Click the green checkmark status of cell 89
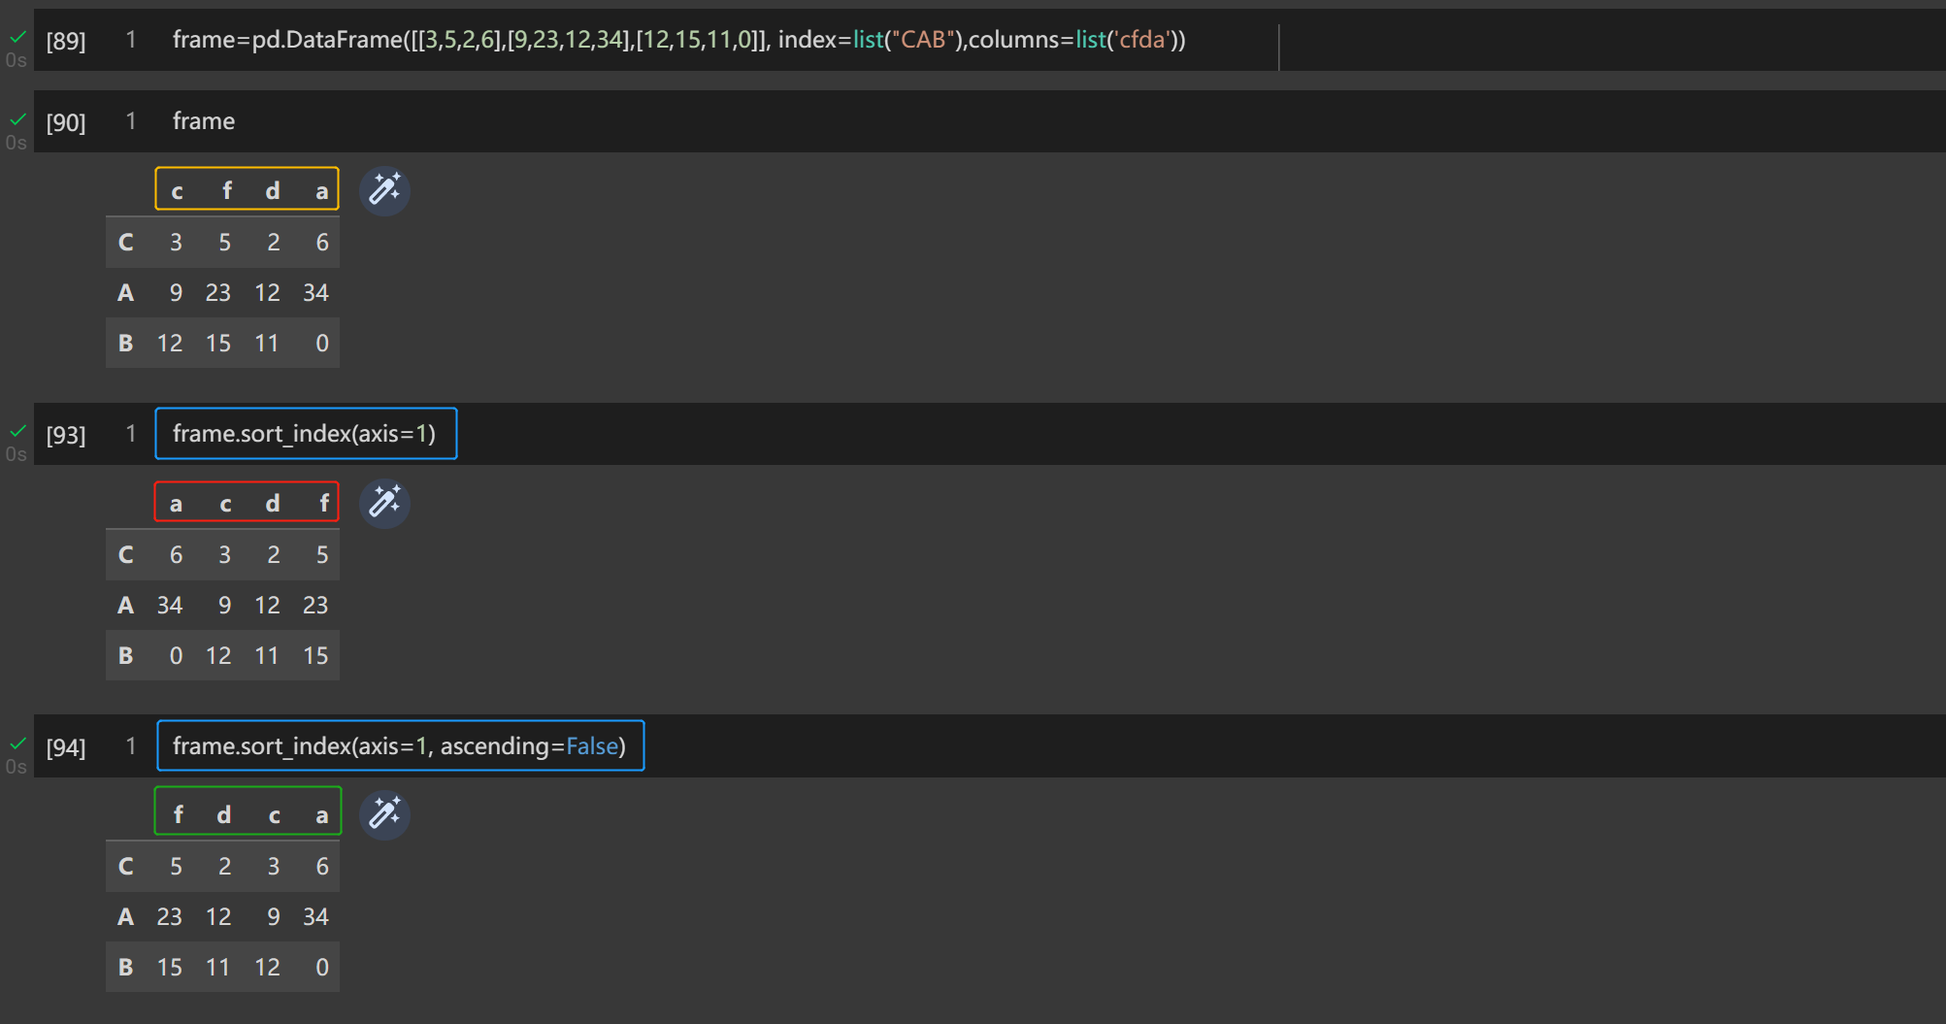Viewport: 1946px width, 1024px height. point(17,37)
